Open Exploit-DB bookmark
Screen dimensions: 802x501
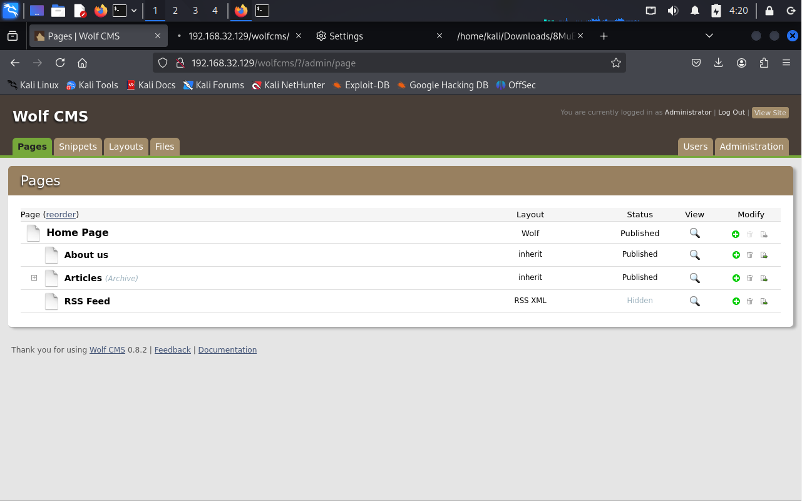pos(361,85)
